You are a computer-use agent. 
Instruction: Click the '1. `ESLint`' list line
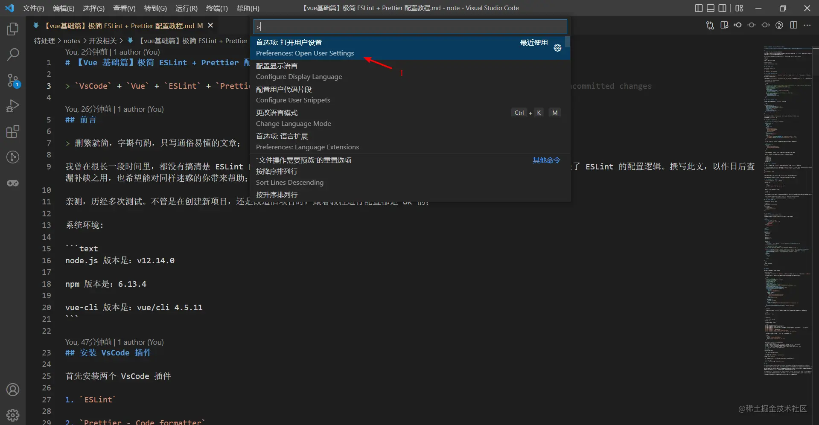point(90,399)
